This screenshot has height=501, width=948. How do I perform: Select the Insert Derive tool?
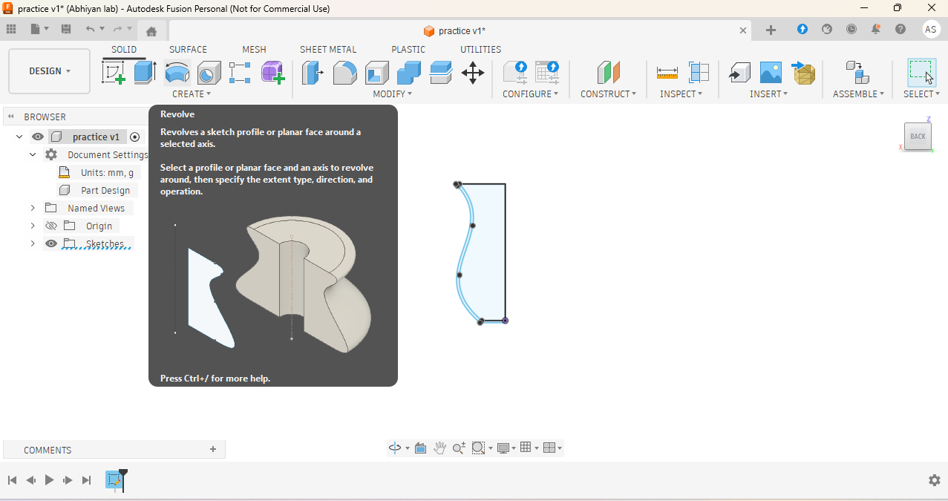[739, 73]
